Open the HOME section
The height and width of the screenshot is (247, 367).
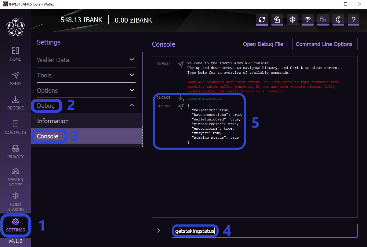(x=15, y=54)
